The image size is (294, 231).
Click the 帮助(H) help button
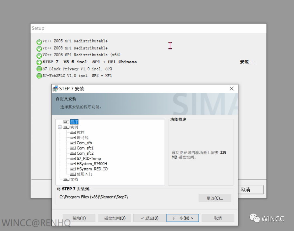pos(79,218)
